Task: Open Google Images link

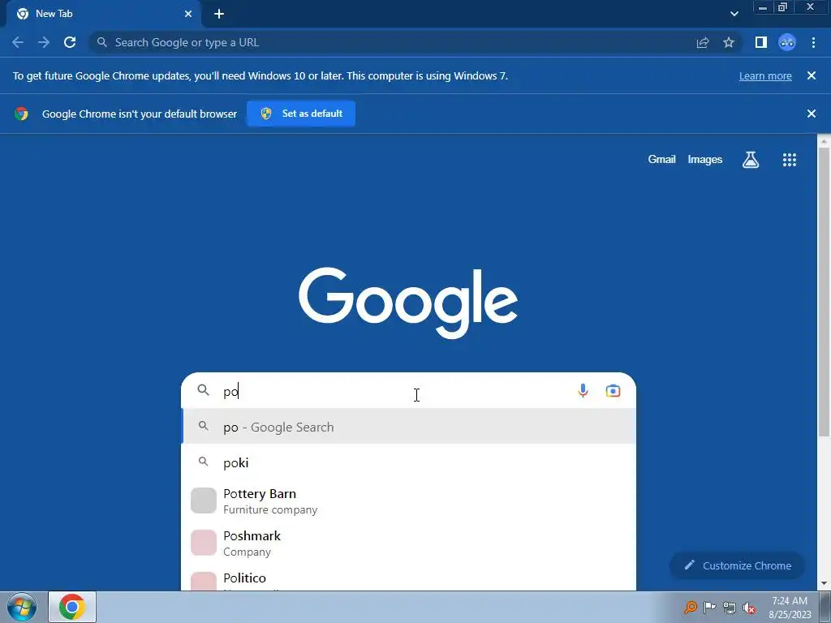Action: pyautogui.click(x=705, y=160)
